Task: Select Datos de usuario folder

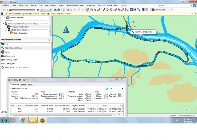Action: click(x=20, y=33)
